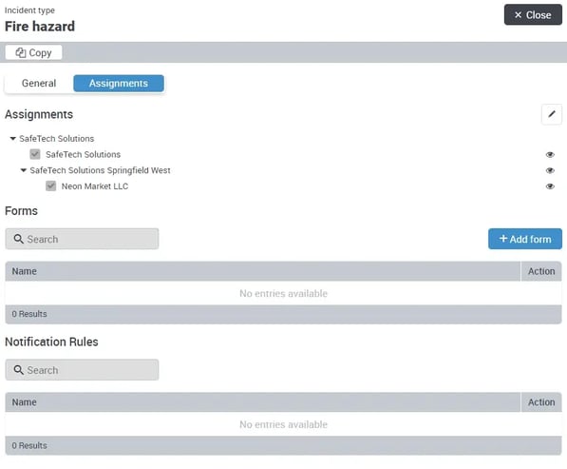Viewport: 567px width, 469px height.
Task: Click the Action column header in Forms table
Action: [x=541, y=271]
